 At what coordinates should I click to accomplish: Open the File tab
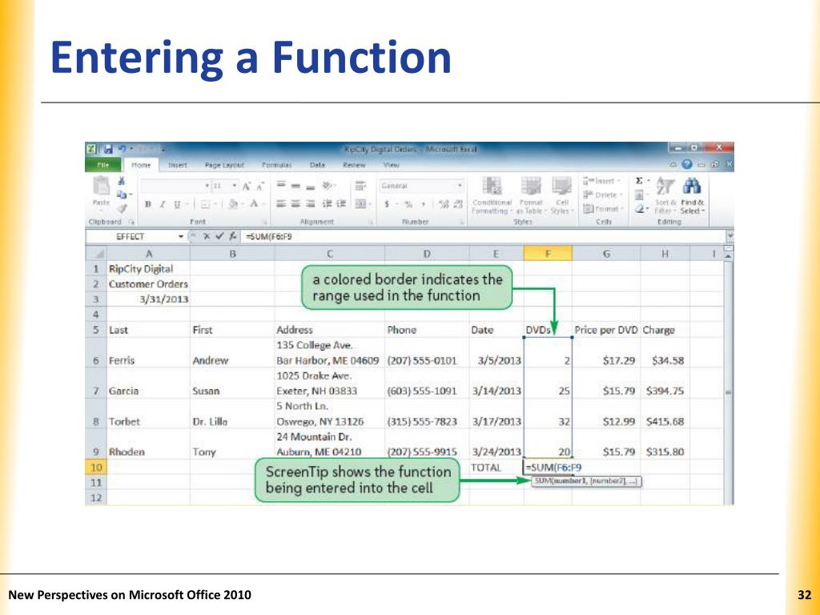(103, 165)
